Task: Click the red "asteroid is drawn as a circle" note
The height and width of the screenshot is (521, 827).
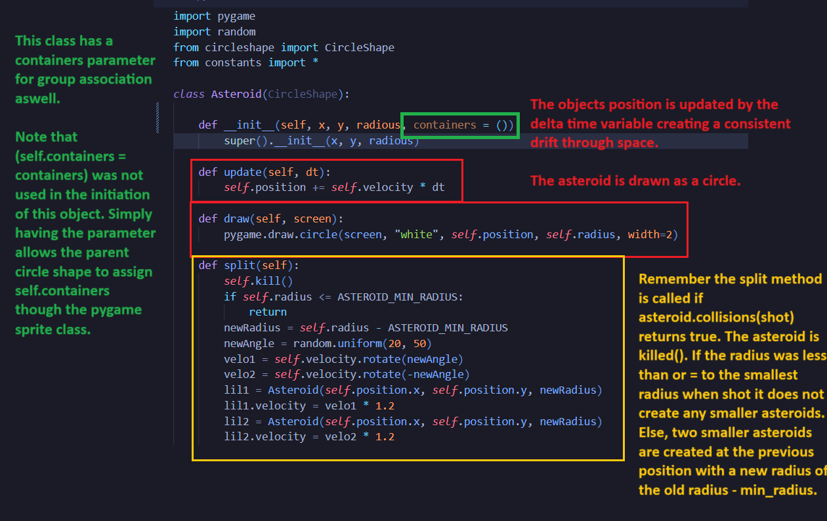Action: (635, 181)
